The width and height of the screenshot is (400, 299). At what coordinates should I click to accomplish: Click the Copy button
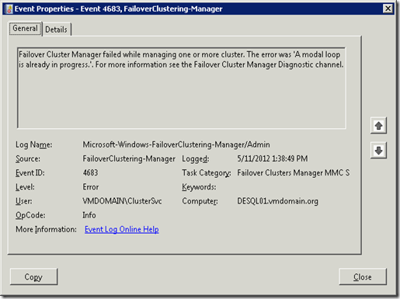coord(33,276)
